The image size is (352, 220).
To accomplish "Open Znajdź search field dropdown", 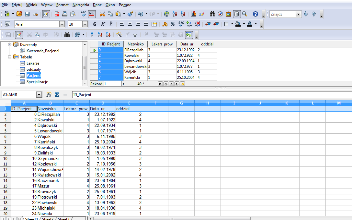I will [298, 14].
